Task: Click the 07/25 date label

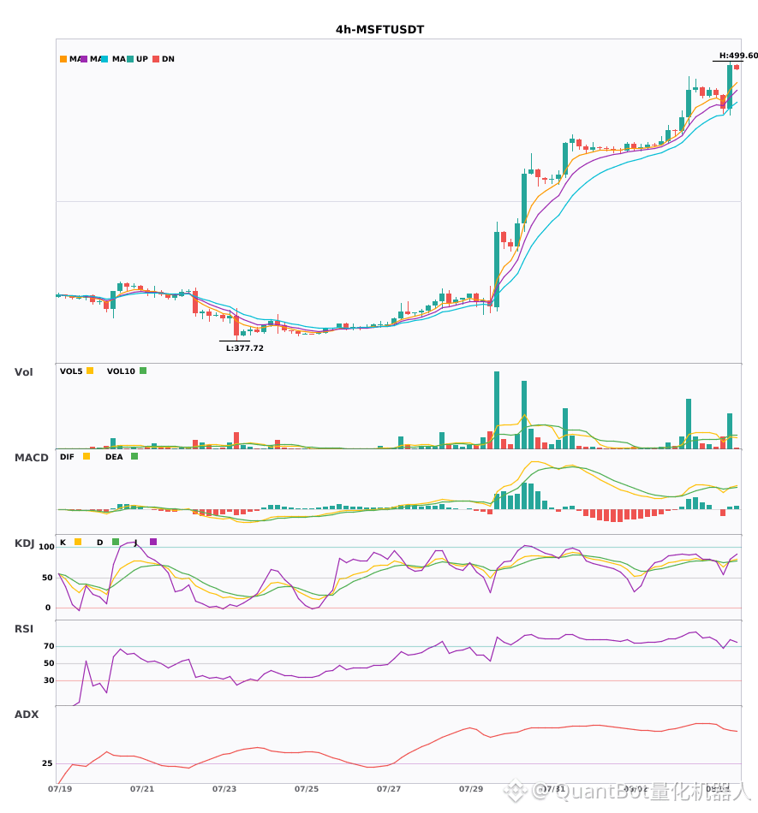Action: coord(307,789)
